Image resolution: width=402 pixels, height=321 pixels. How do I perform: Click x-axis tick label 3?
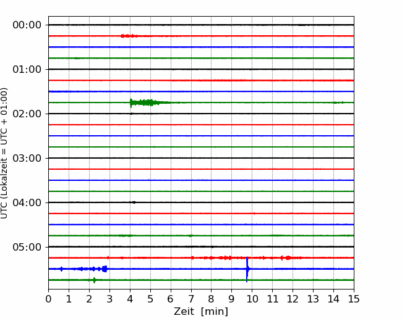[x=109, y=299]
